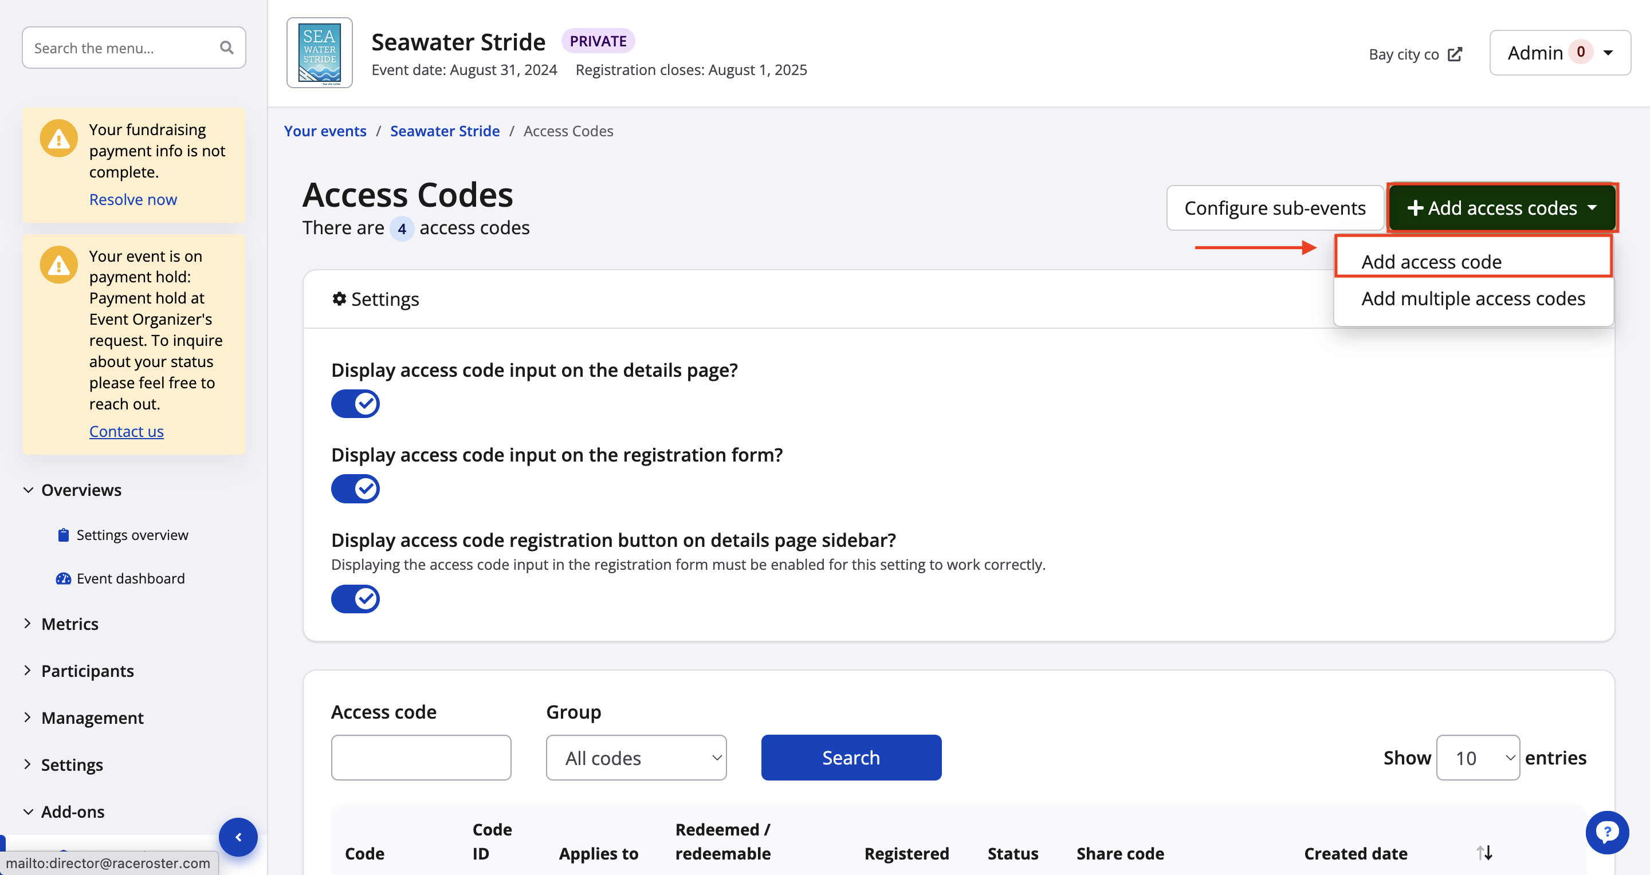Choose Add multiple access codes option
The width and height of the screenshot is (1650, 875).
pos(1472,299)
